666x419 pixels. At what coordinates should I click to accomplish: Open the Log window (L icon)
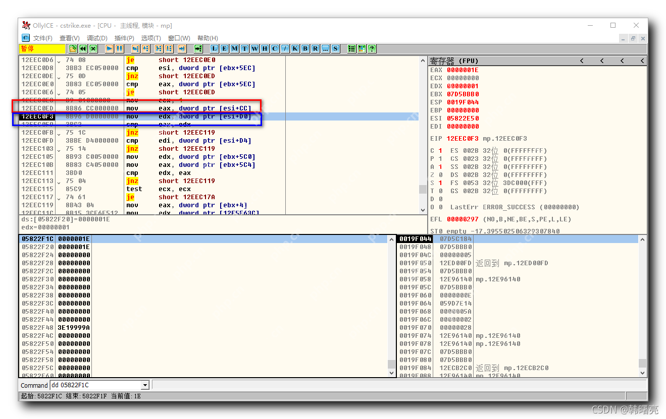(x=215, y=48)
